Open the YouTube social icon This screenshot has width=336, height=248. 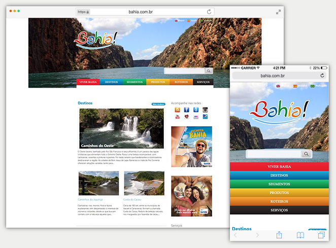click(178, 117)
